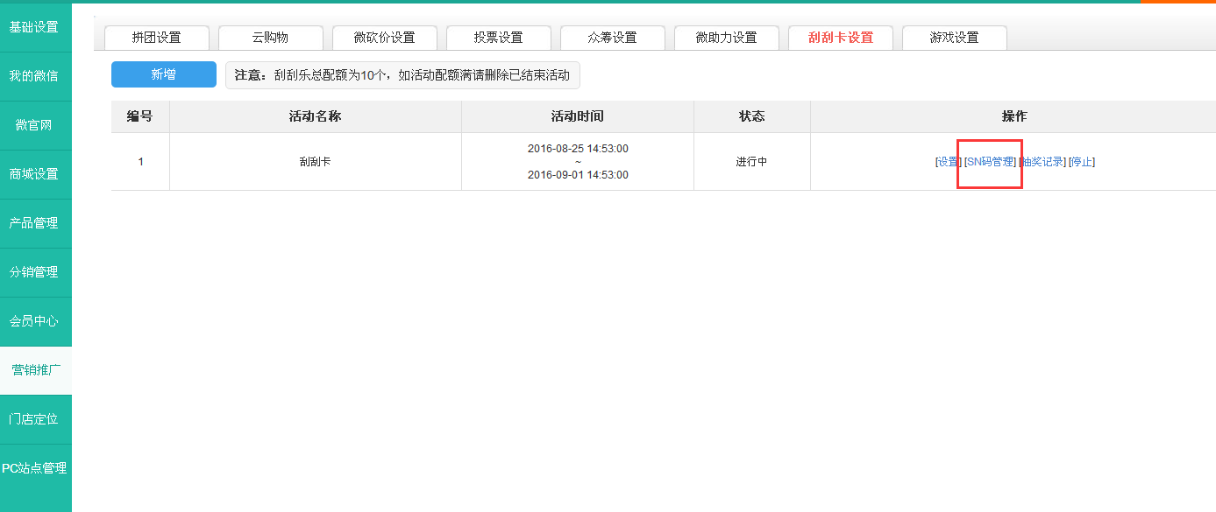The width and height of the screenshot is (1216, 512).
Task: Click 停止 to stop the activity
Action: click(1082, 162)
